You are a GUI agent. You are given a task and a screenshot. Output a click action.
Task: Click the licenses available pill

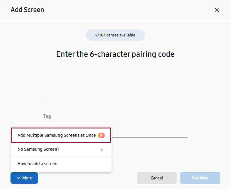click(115, 35)
